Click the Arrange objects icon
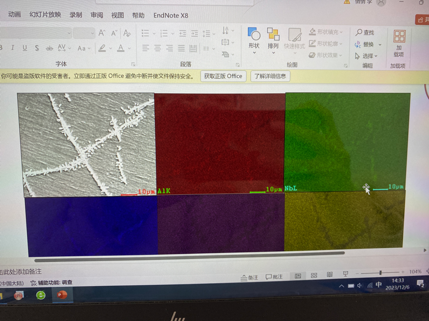Image resolution: width=429 pixels, height=321 pixels. (273, 39)
